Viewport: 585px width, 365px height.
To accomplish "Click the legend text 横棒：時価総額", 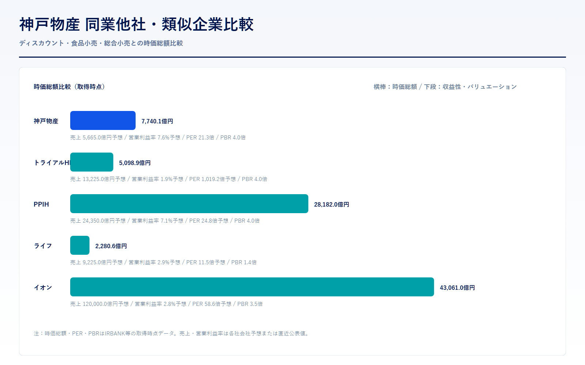I will (395, 87).
